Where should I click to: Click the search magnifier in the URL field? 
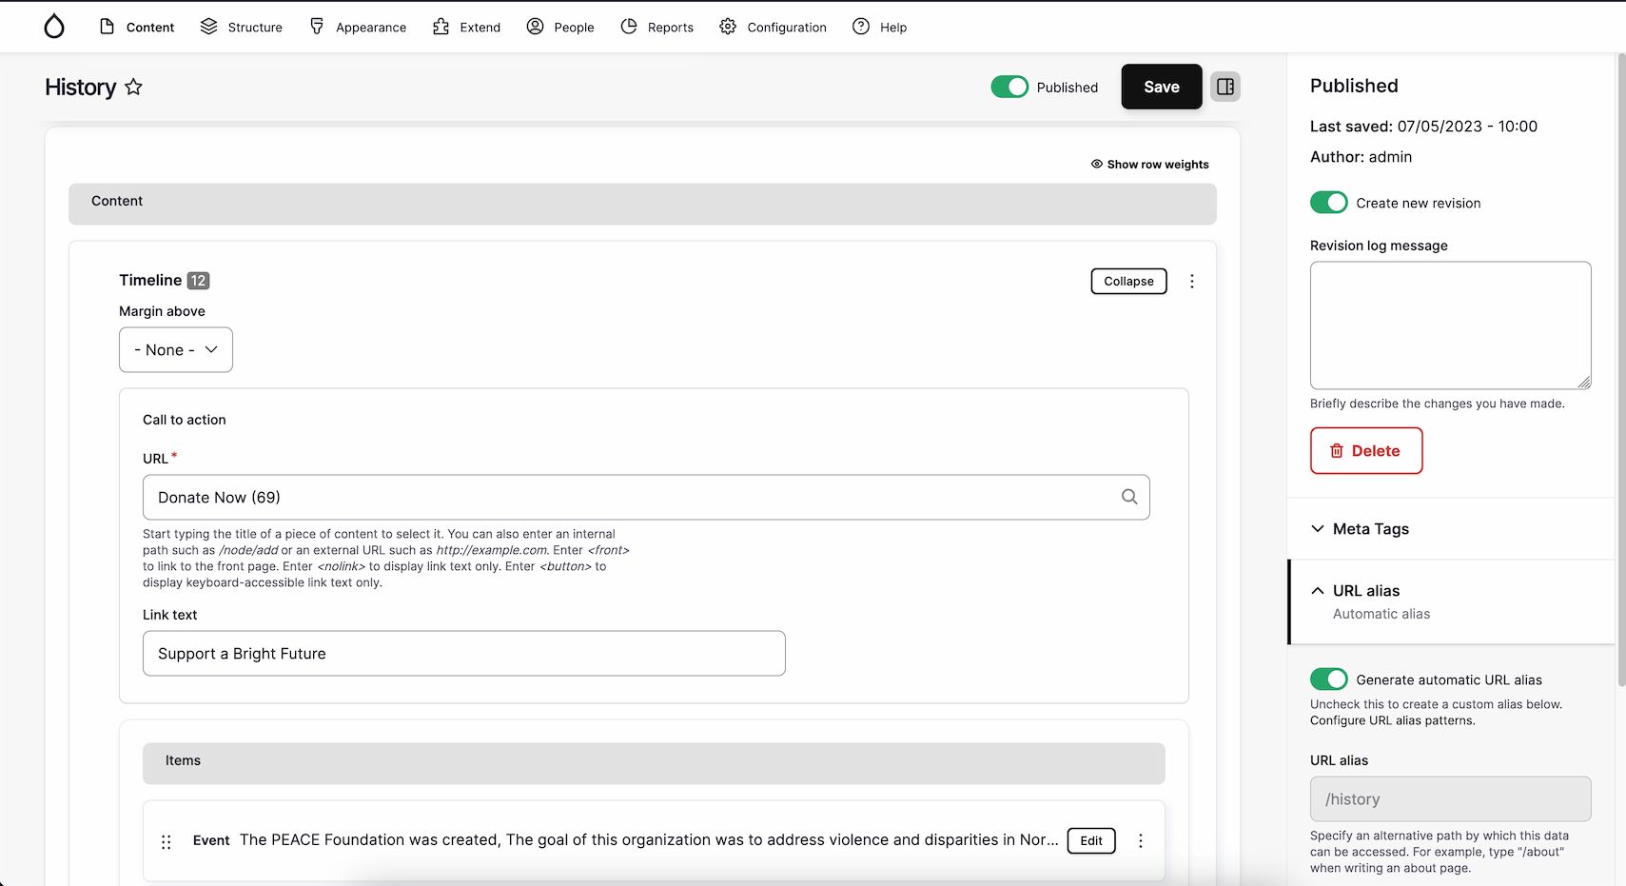click(1129, 497)
